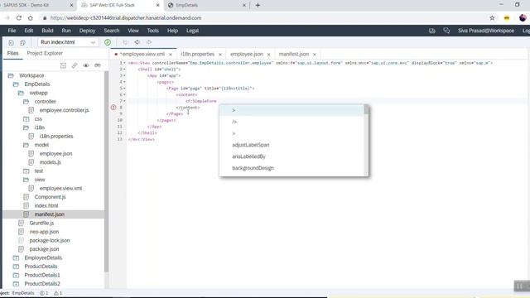Open index.html in file tree

click(46, 206)
